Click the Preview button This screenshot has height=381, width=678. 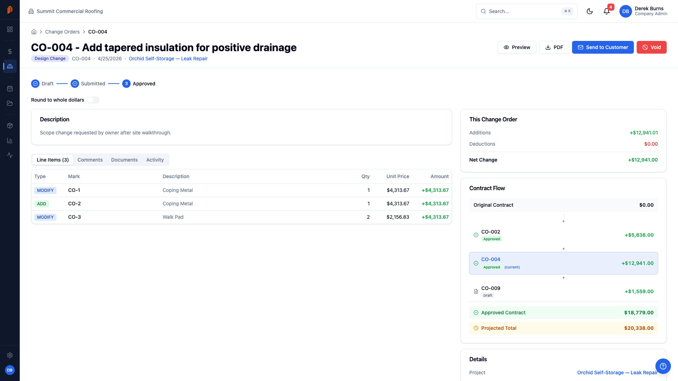(517, 47)
